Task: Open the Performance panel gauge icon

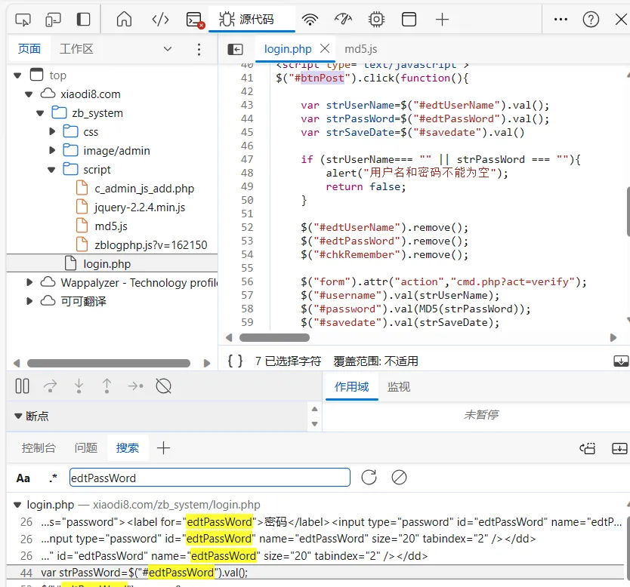Action: [343, 20]
